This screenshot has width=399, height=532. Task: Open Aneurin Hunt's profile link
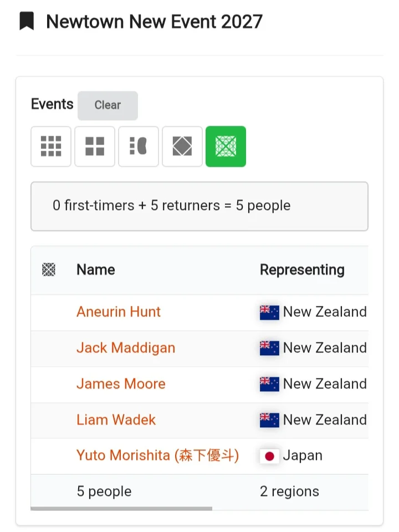pos(119,312)
